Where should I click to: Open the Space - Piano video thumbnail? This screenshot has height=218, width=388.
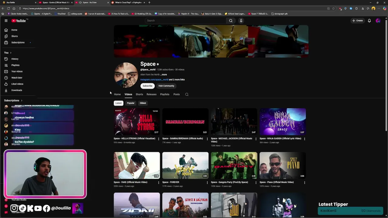(283, 165)
